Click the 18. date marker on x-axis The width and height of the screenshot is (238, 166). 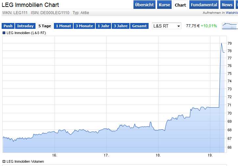click(158, 155)
